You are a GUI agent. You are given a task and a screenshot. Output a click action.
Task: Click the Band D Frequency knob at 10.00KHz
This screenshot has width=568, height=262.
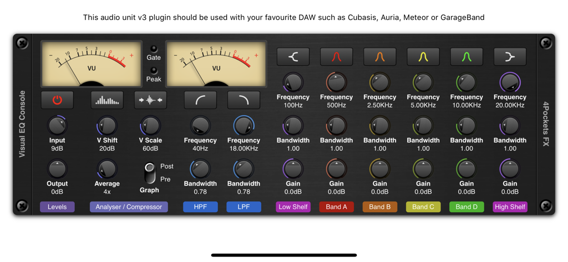[x=466, y=83]
